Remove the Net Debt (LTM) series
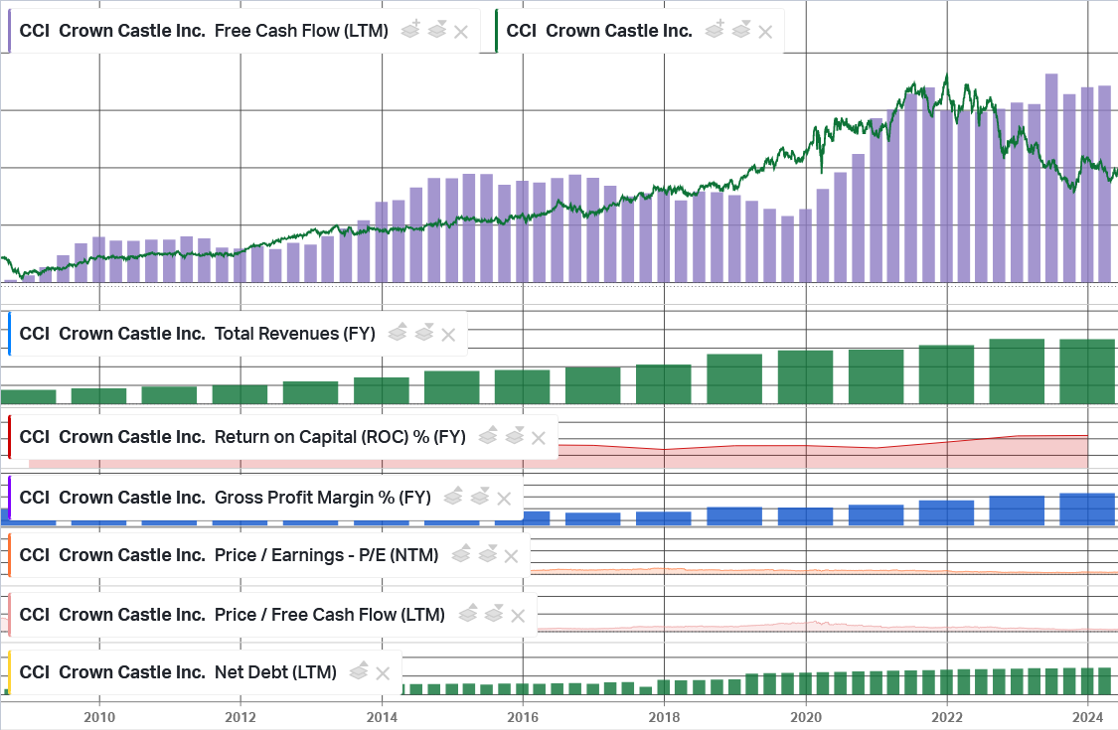The height and width of the screenshot is (730, 1118). 383,673
